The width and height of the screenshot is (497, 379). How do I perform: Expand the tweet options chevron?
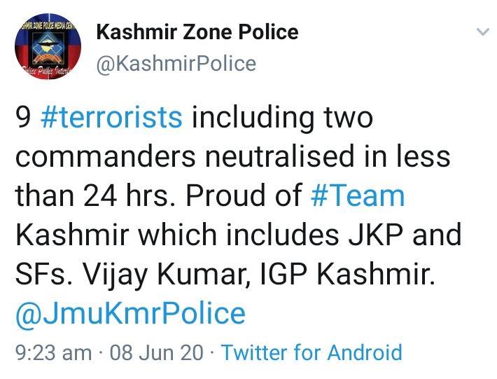(483, 32)
